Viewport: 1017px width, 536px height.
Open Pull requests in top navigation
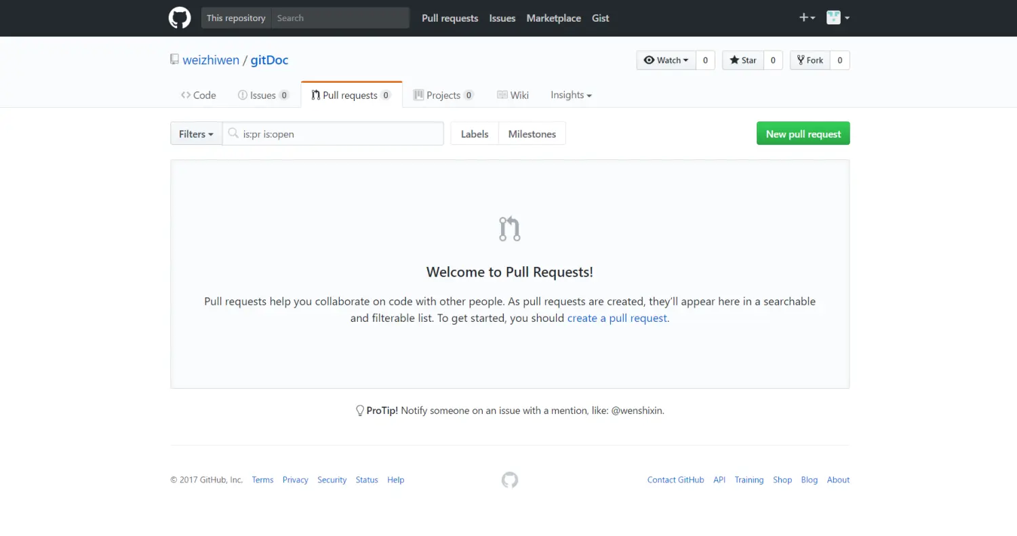click(450, 18)
